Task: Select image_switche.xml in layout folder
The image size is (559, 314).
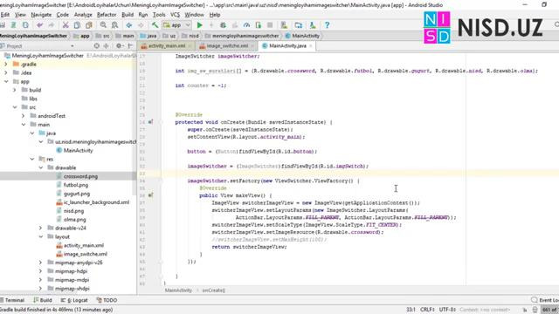Action: [86, 254]
